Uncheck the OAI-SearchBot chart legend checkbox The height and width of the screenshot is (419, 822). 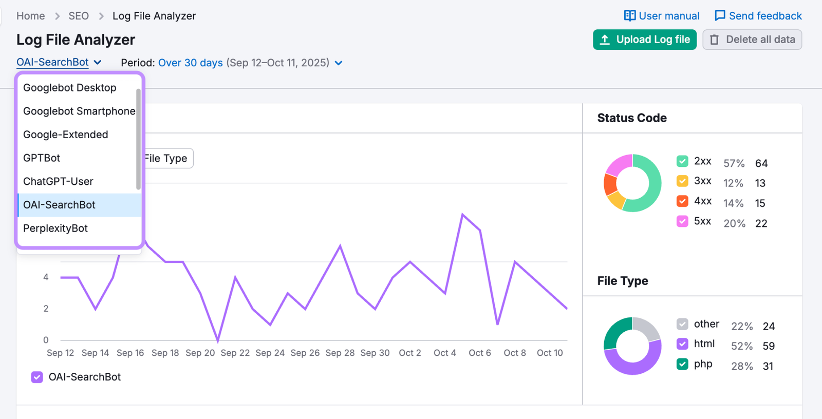pyautogui.click(x=37, y=377)
